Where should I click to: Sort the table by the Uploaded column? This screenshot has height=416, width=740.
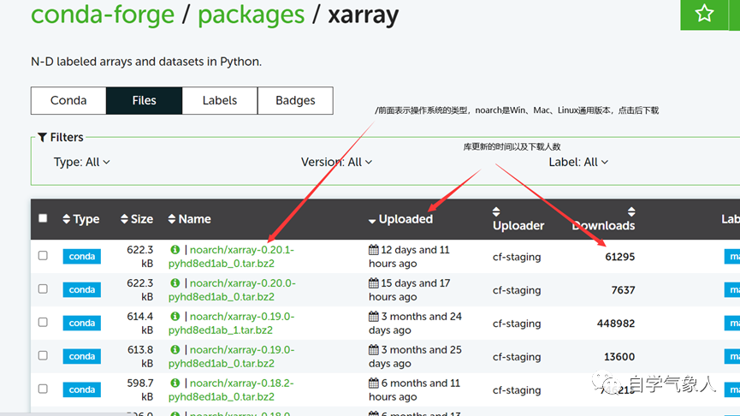point(400,219)
